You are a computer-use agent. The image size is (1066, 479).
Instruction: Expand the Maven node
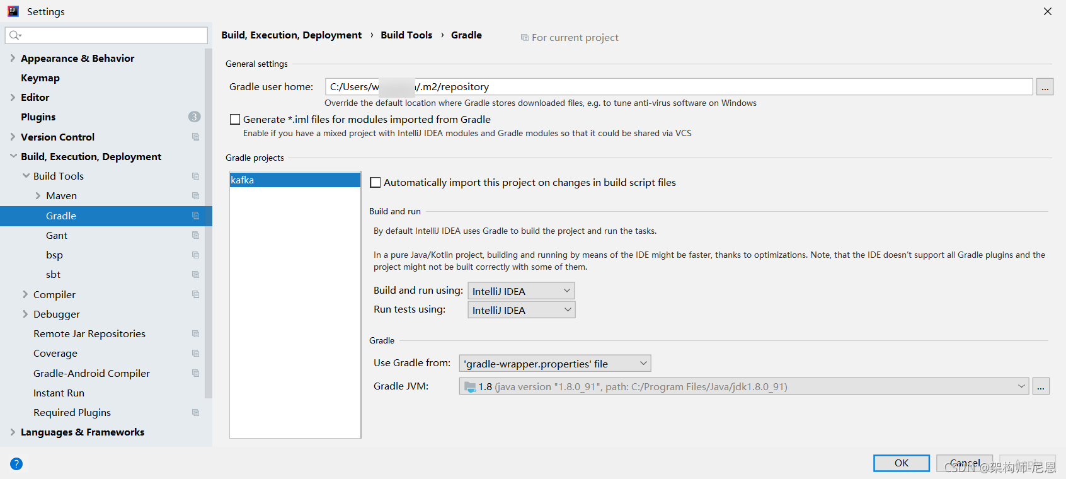pos(38,196)
